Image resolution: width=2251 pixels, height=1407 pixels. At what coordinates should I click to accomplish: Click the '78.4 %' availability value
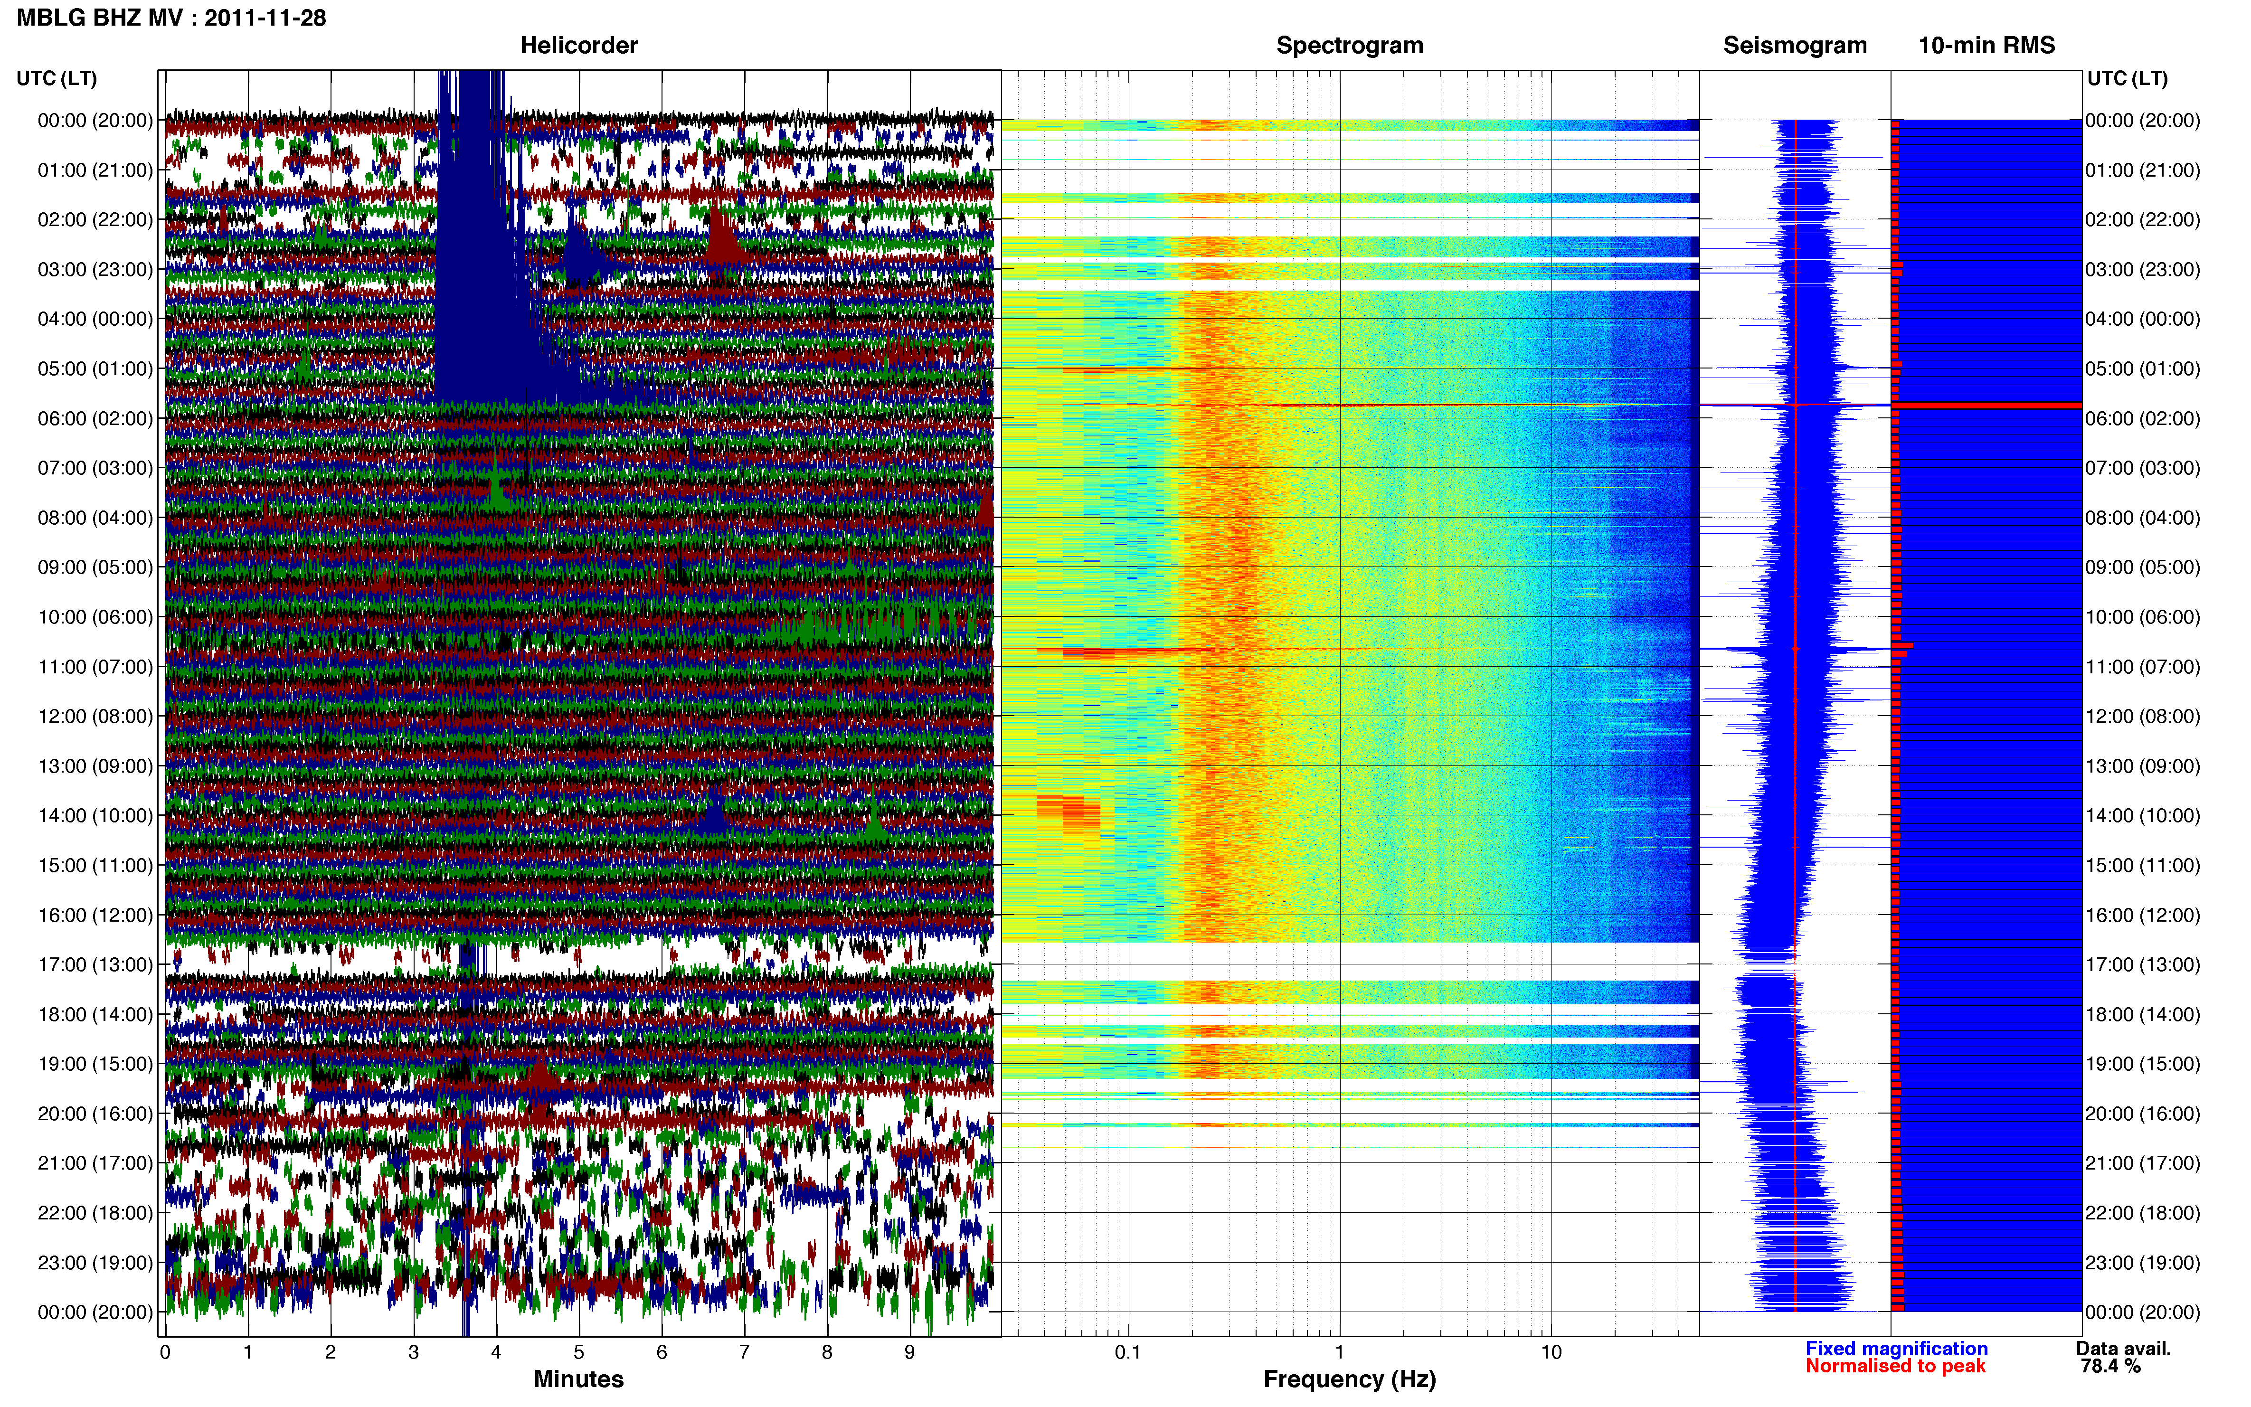point(2110,1366)
